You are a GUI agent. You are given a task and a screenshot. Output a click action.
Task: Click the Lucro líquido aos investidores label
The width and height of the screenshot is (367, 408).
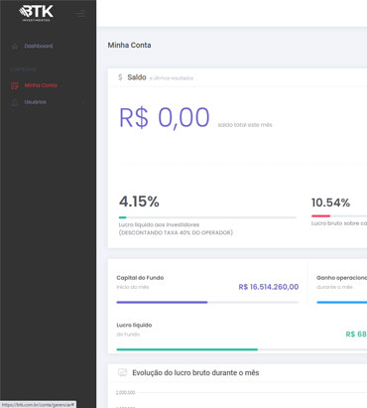(159, 224)
